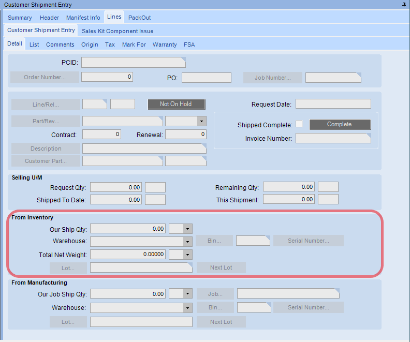
Task: Click the From Inventory Bin... button
Action: pos(214,241)
